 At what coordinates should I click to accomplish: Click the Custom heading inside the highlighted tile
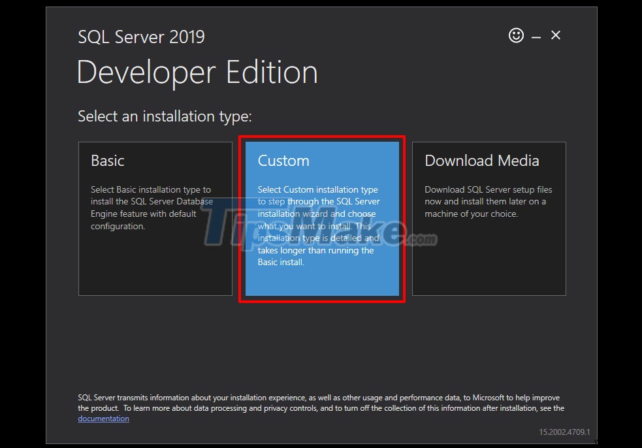(283, 160)
